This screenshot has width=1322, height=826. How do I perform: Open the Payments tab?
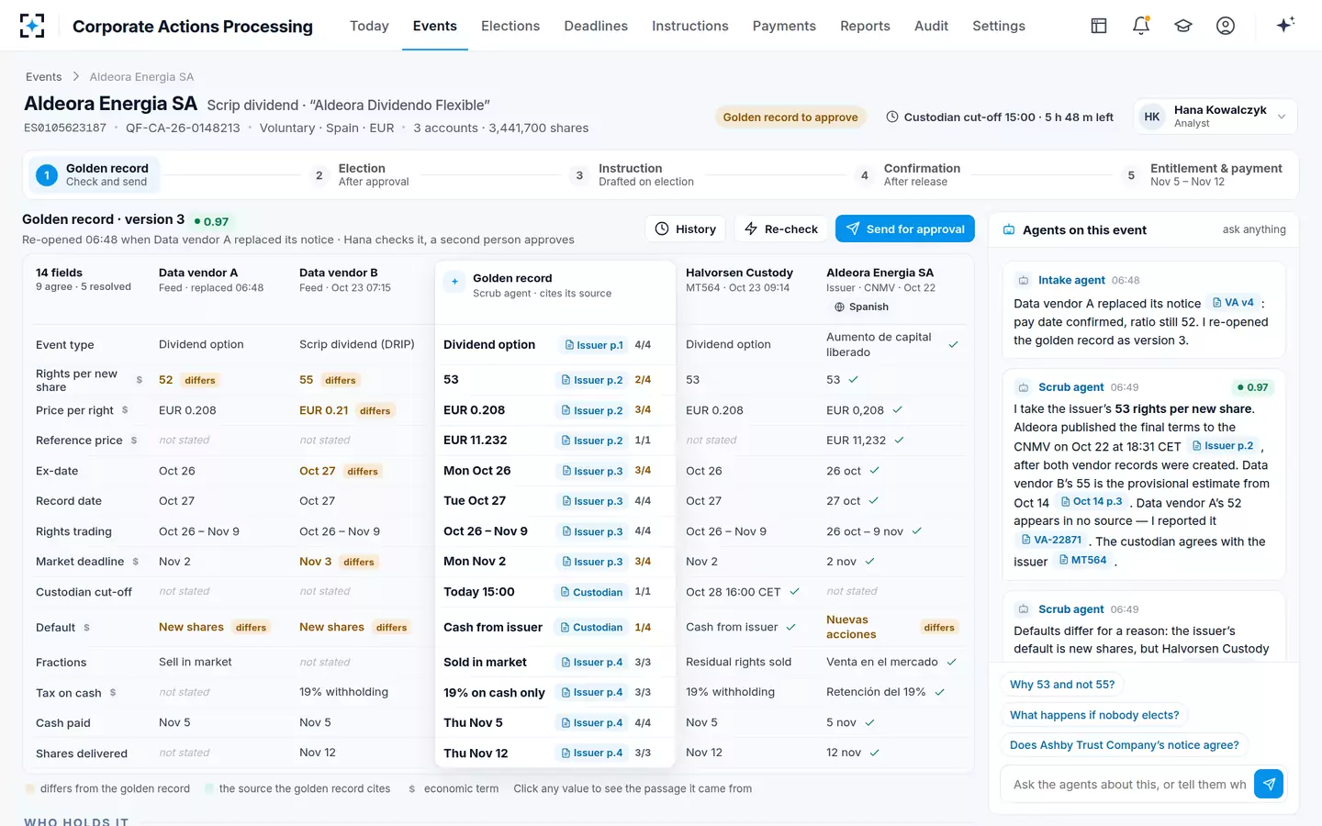784,26
